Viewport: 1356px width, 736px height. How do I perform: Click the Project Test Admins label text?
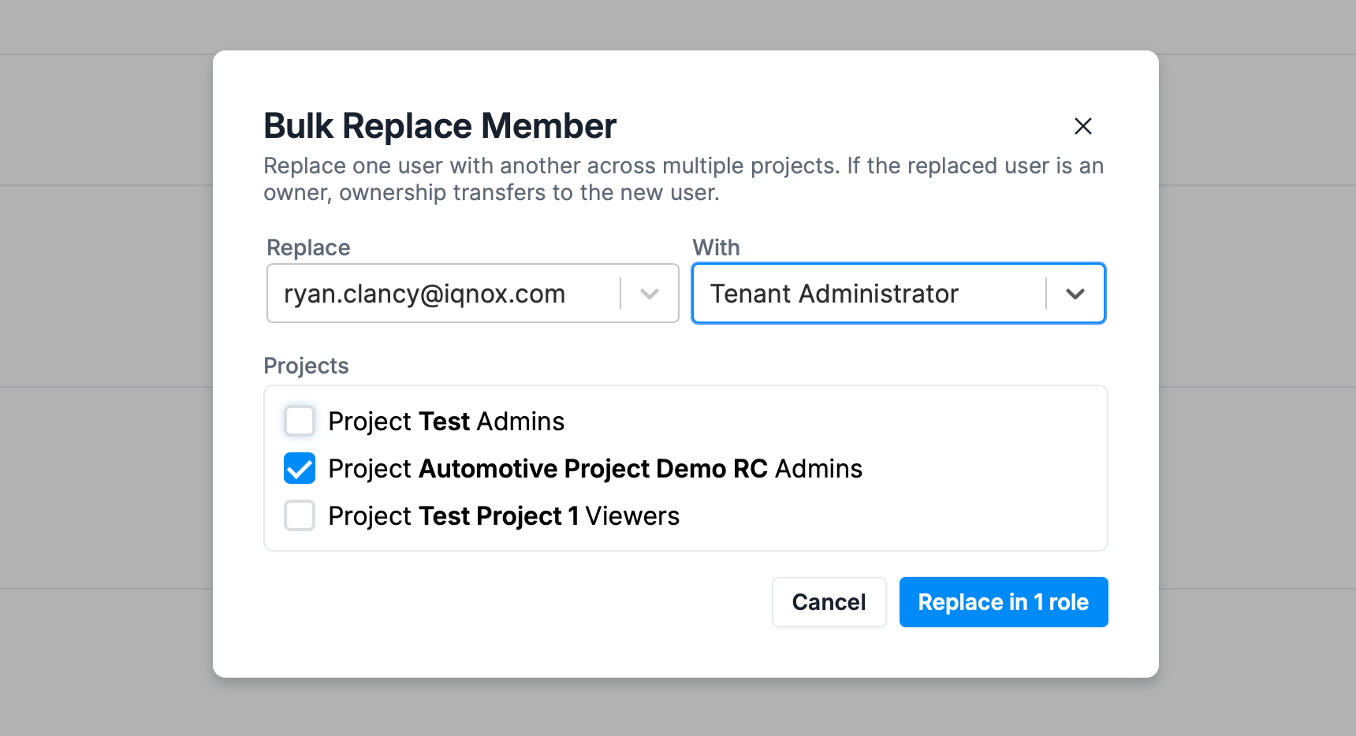coord(446,422)
